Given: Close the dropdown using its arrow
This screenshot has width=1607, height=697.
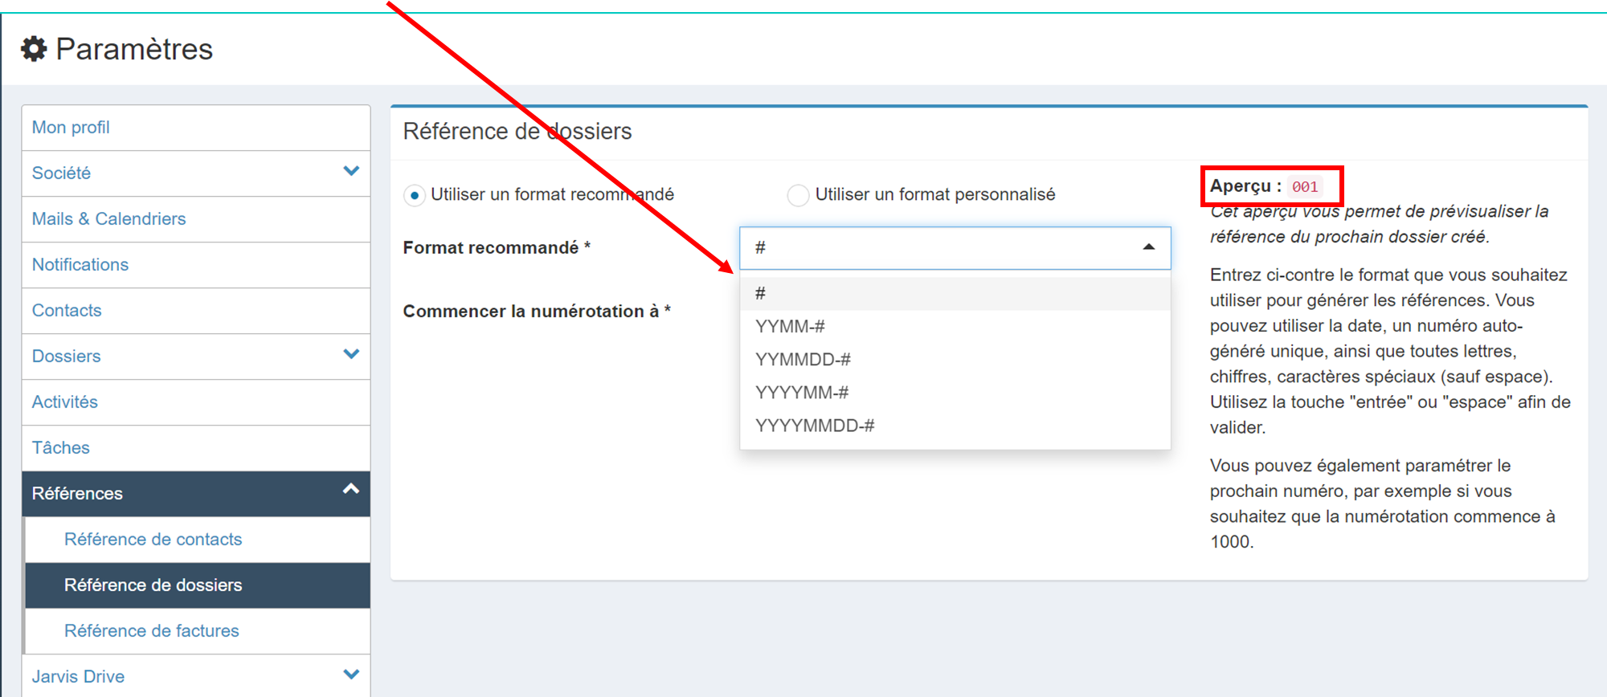Looking at the screenshot, I should tap(1149, 247).
